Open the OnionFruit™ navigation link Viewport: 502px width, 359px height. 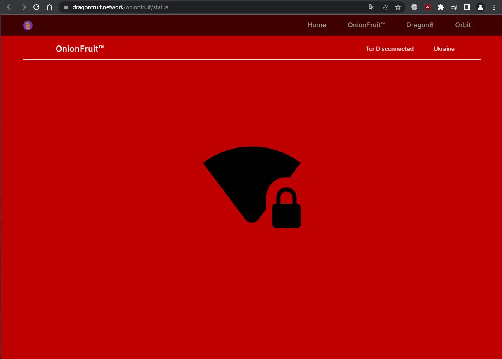click(366, 25)
